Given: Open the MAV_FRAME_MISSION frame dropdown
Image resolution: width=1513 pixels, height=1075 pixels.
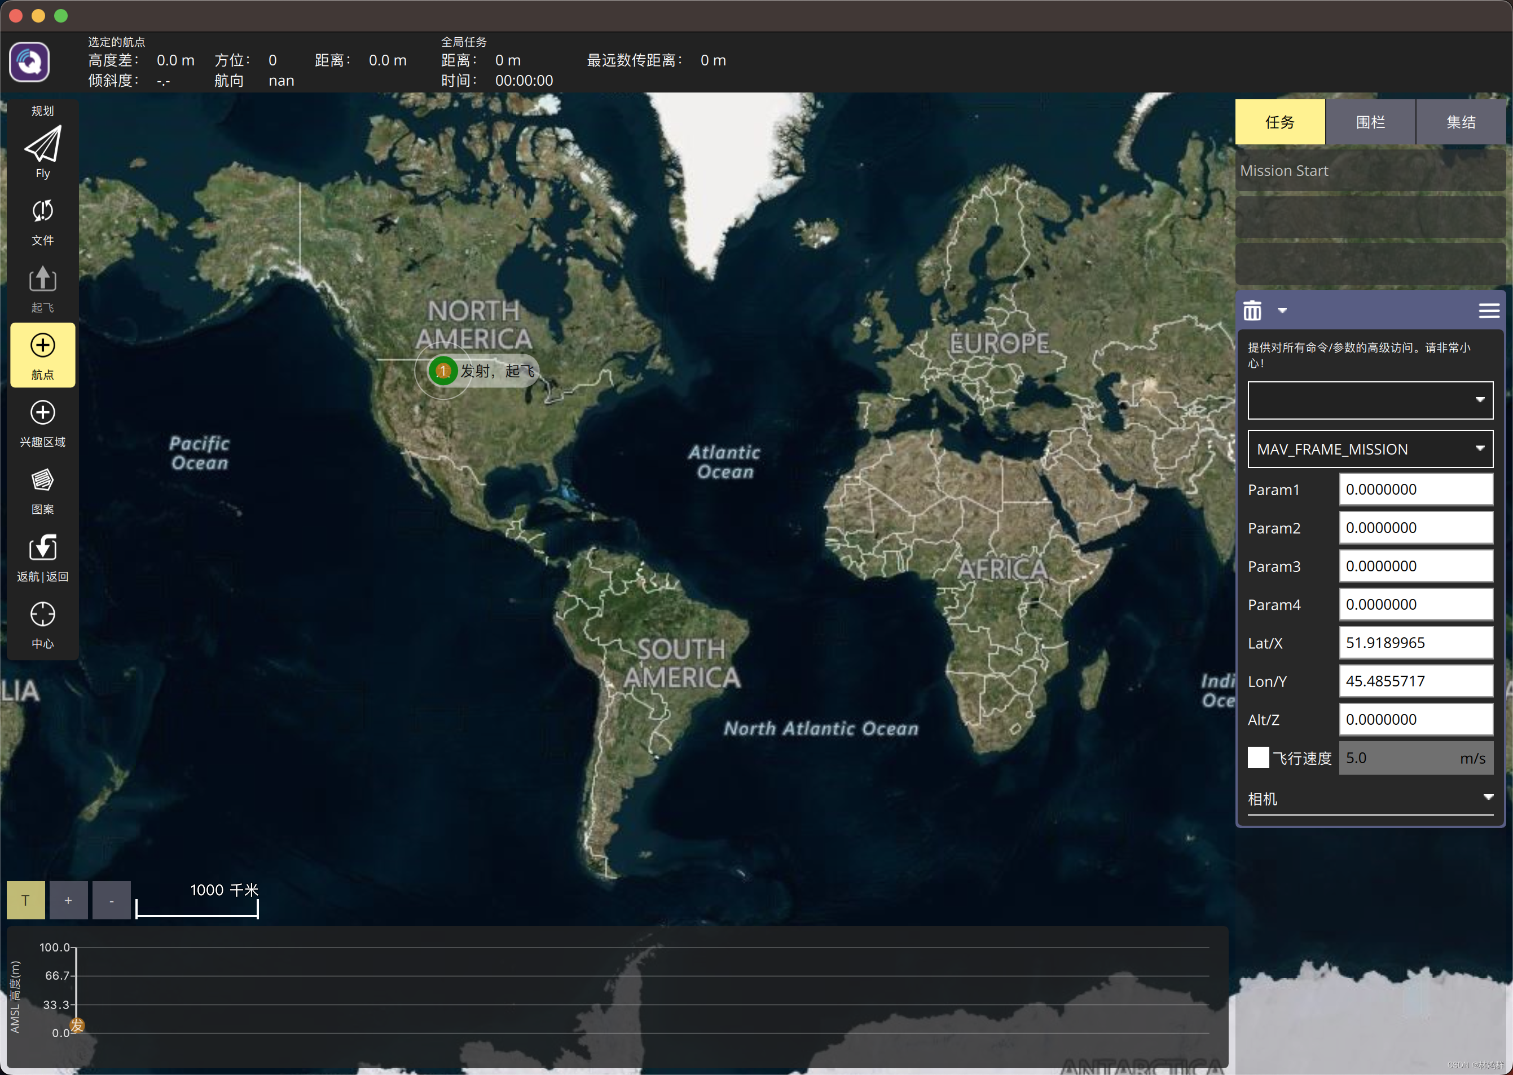Looking at the screenshot, I should point(1370,449).
